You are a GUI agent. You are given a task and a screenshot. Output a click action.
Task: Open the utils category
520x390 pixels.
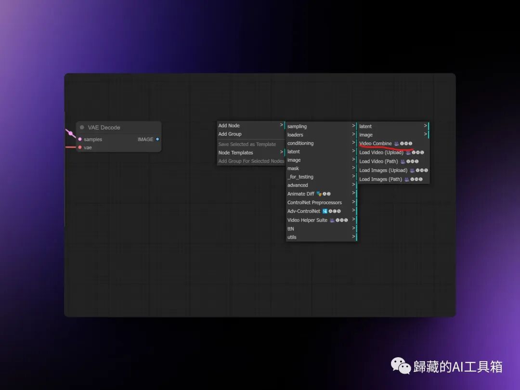321,237
